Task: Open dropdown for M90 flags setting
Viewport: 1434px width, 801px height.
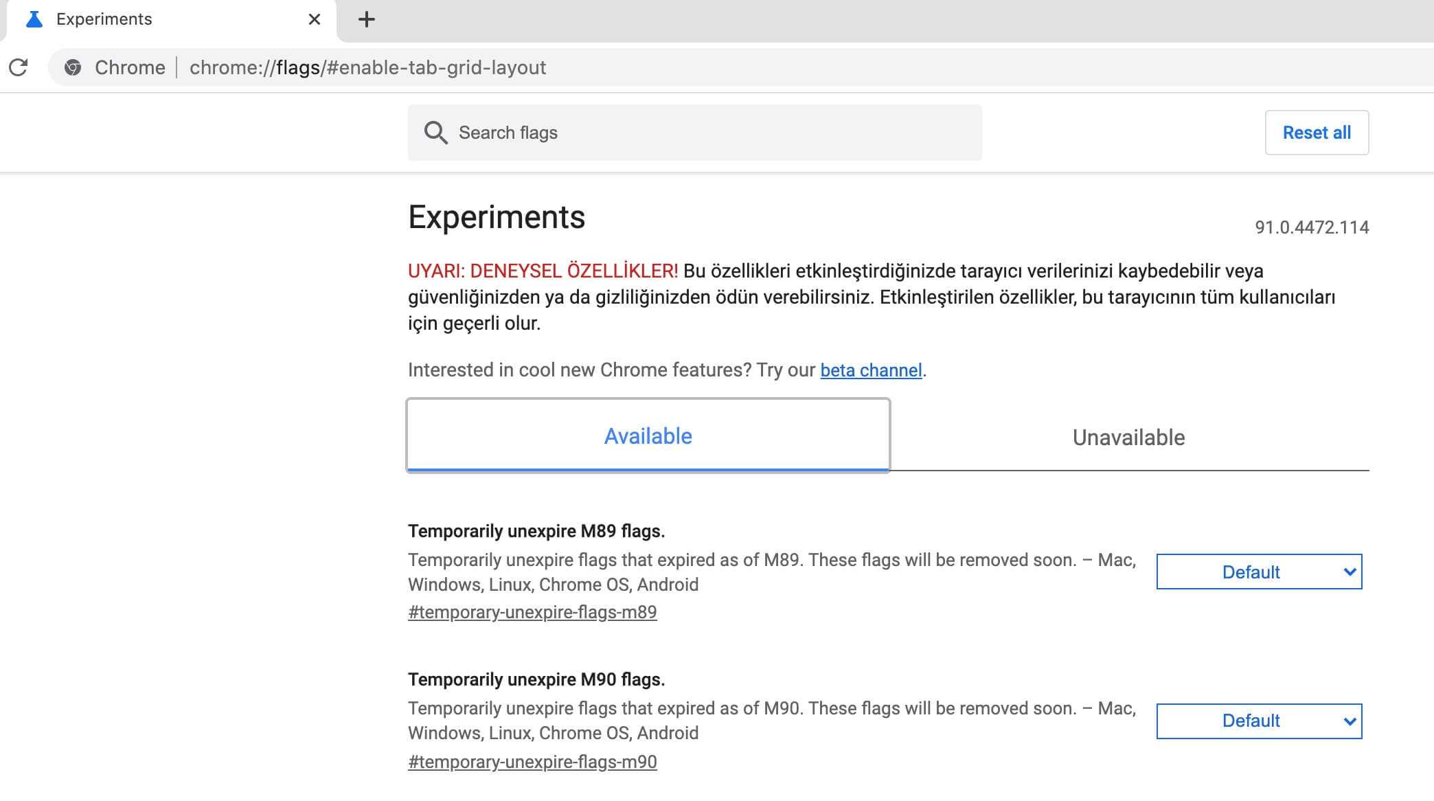Action: coord(1259,721)
